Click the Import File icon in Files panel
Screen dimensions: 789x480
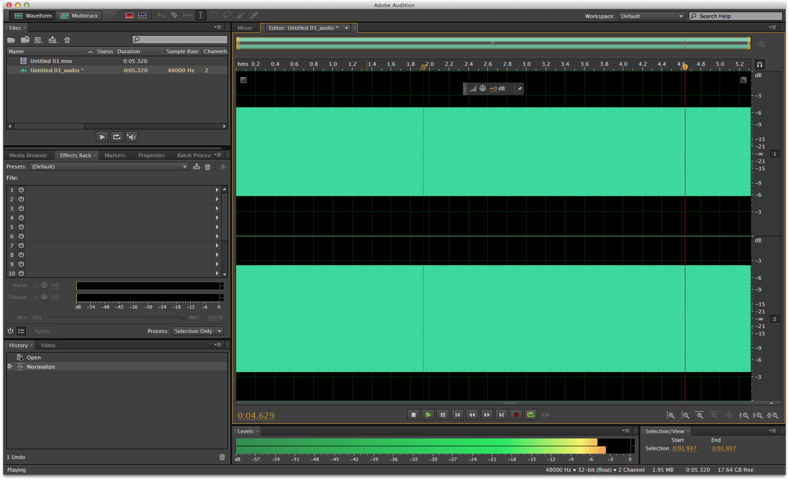tap(25, 40)
